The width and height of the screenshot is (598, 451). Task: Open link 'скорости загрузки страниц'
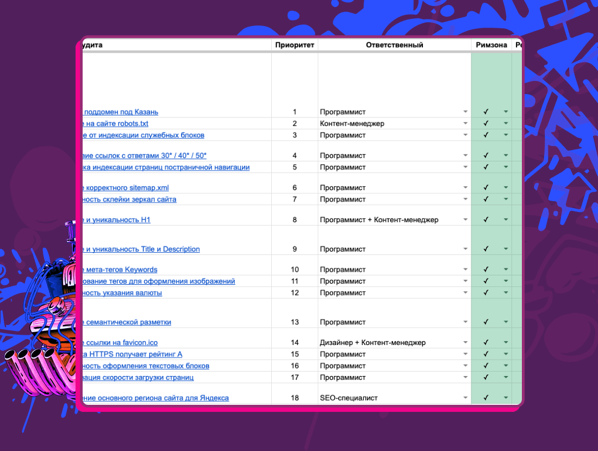tap(138, 378)
